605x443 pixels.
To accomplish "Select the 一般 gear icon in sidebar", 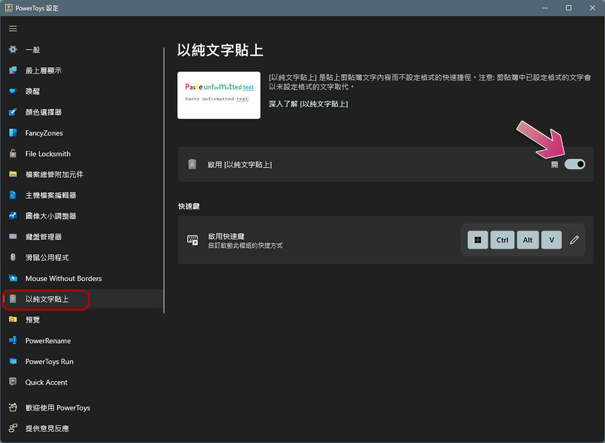I will [x=13, y=50].
